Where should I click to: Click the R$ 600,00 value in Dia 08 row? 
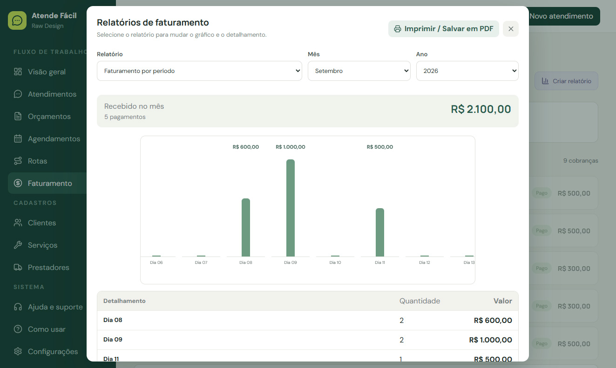tap(493, 320)
